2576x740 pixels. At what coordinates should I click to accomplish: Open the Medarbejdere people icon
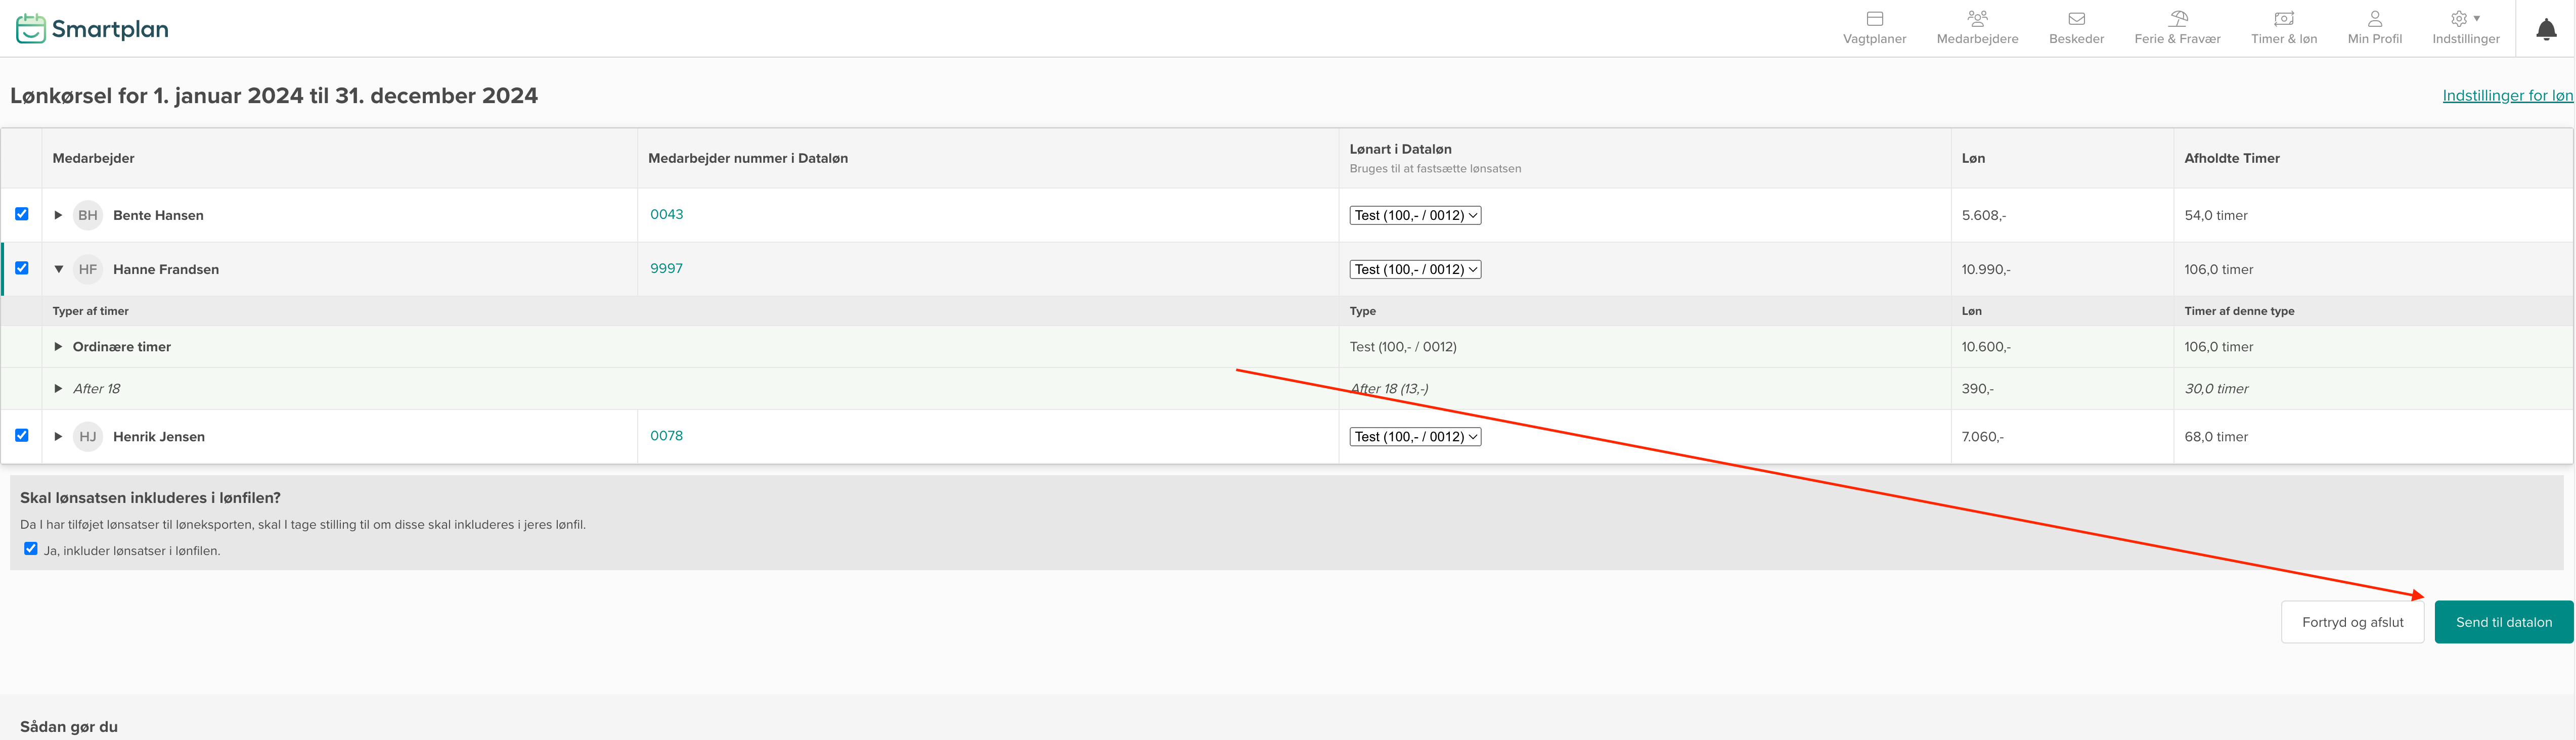(1977, 19)
